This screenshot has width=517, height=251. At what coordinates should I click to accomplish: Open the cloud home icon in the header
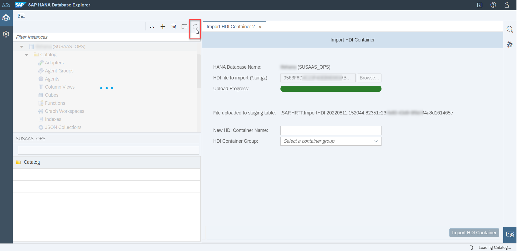6,5
